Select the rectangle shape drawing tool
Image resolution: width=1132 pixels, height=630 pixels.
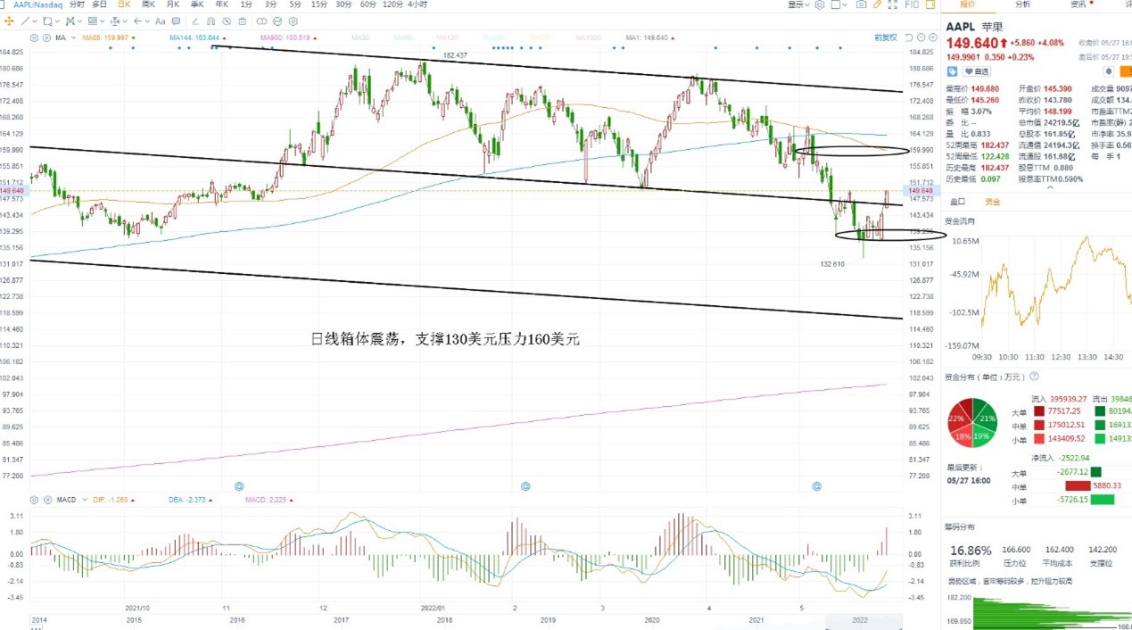(46, 21)
